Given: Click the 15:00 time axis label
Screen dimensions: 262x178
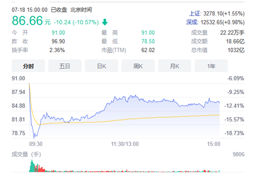Looking at the screenshot, I should (214, 144).
